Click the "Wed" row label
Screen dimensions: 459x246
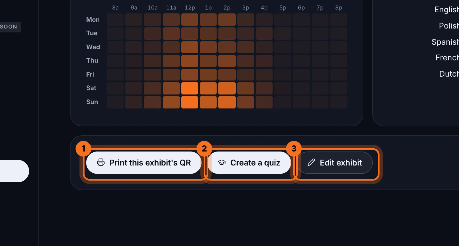click(x=93, y=47)
